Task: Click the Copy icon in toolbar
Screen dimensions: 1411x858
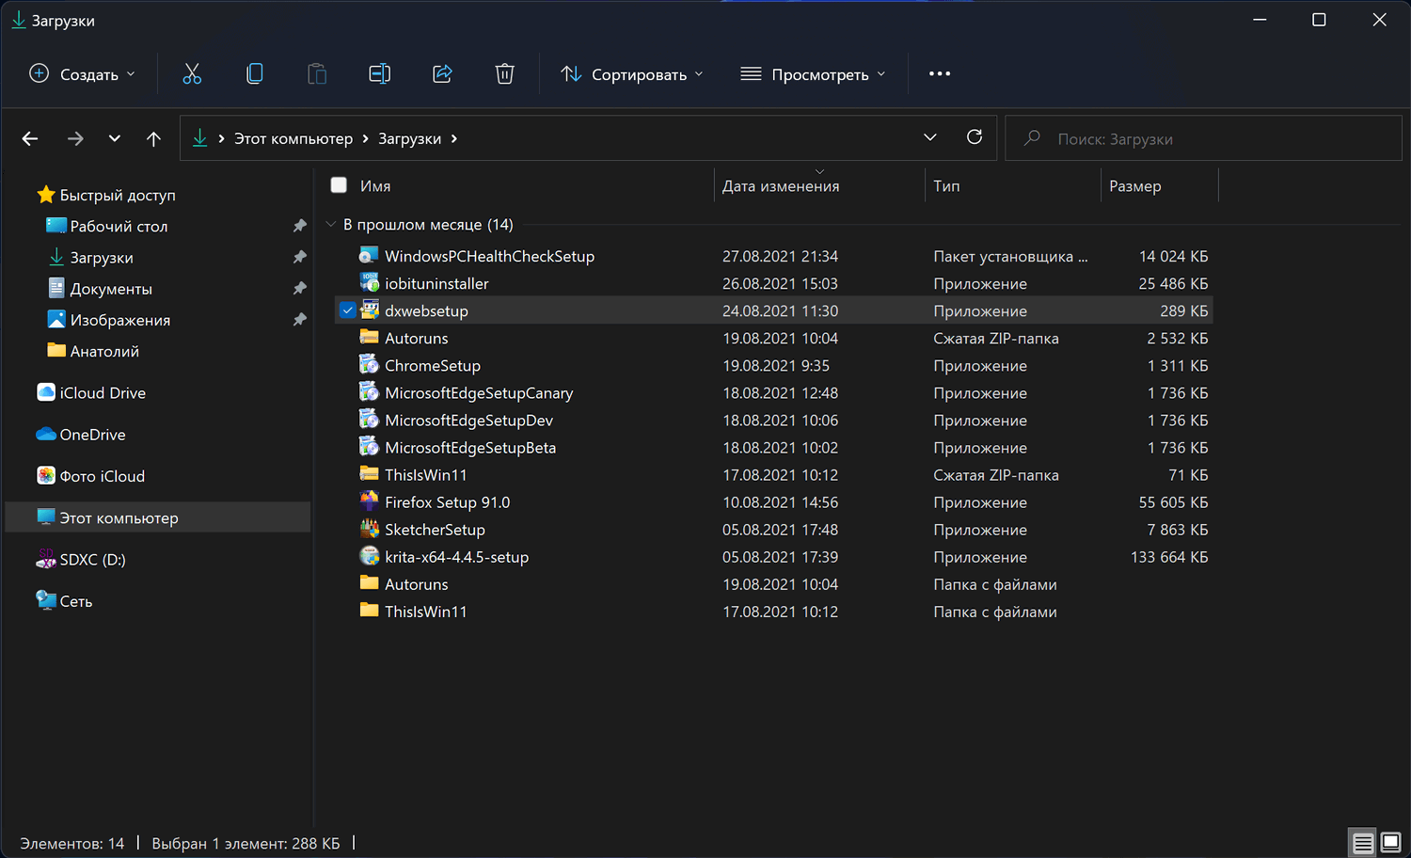Action: click(254, 74)
